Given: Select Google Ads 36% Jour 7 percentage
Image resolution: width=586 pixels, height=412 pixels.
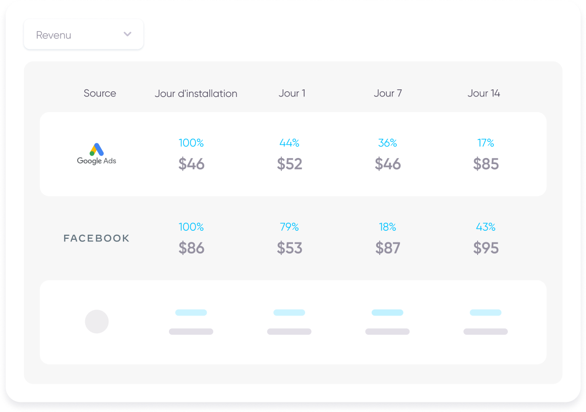Looking at the screenshot, I should coord(387,143).
